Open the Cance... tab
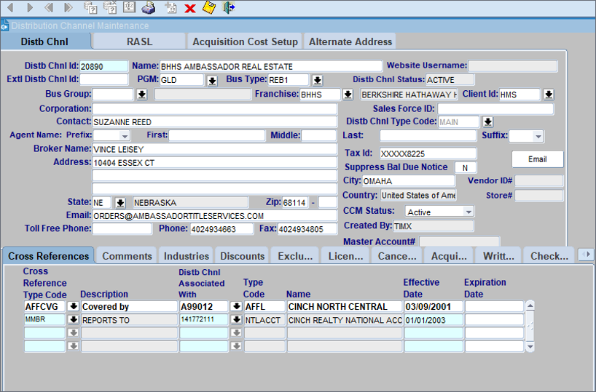This screenshot has width=596, height=392. [397, 256]
